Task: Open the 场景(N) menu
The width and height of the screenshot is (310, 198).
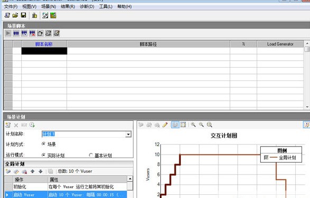Action: pyautogui.click(x=49, y=6)
